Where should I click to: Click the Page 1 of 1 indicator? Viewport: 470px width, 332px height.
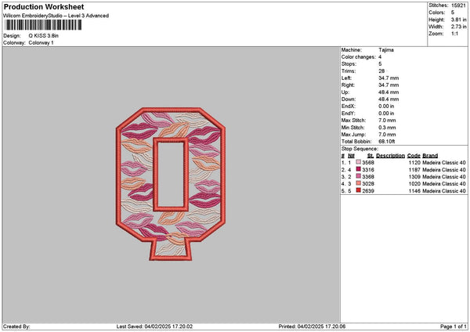click(x=454, y=327)
